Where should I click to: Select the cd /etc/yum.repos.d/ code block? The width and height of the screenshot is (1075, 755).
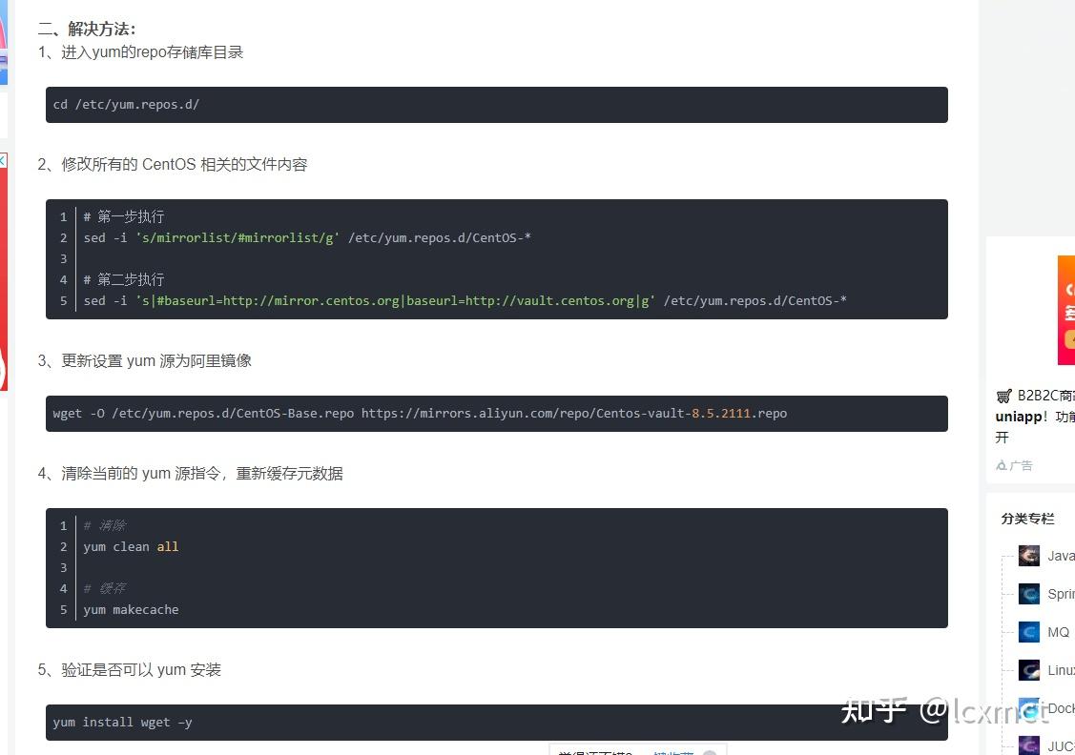click(x=496, y=105)
